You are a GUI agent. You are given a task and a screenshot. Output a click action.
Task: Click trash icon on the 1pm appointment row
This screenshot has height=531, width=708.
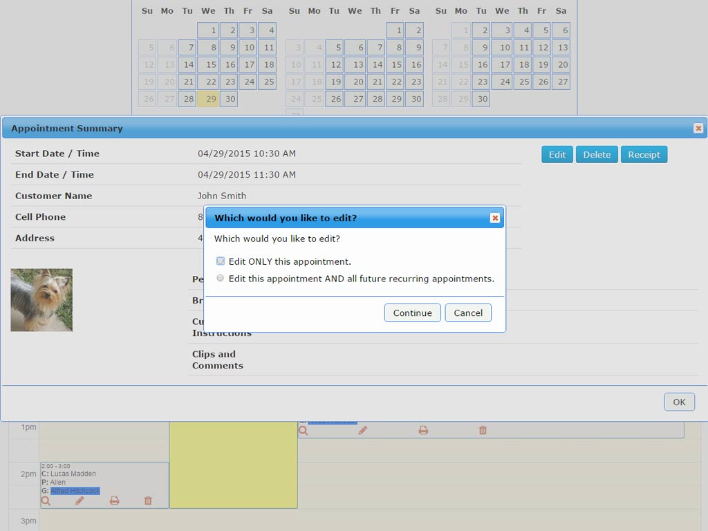click(x=482, y=429)
